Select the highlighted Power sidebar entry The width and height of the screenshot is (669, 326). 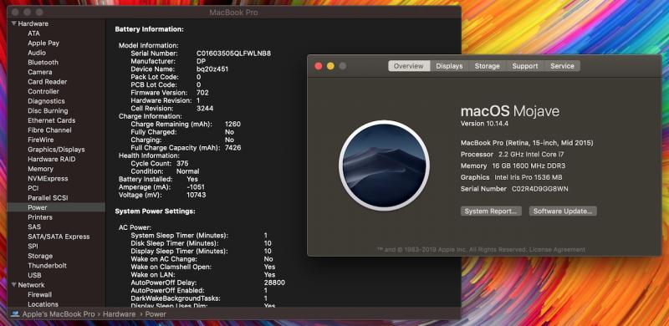pos(56,207)
